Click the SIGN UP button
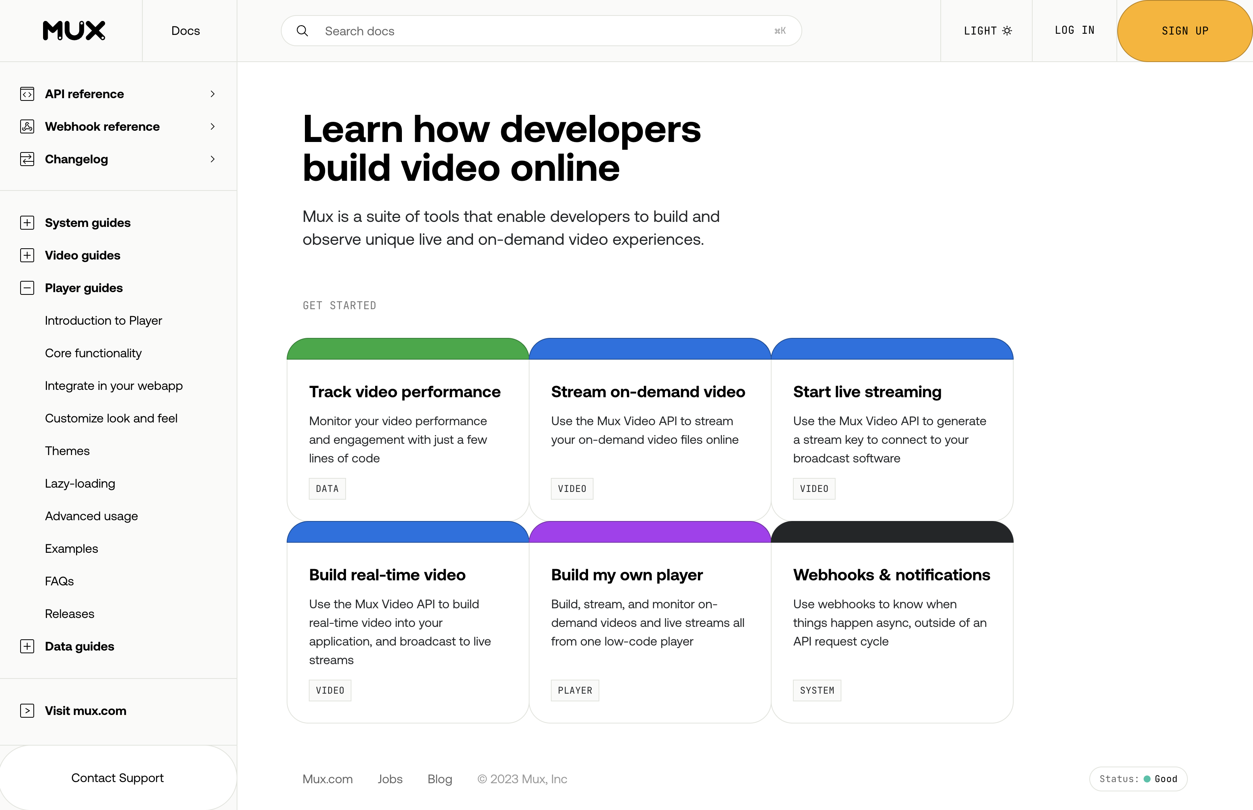The width and height of the screenshot is (1253, 810). [x=1185, y=31]
